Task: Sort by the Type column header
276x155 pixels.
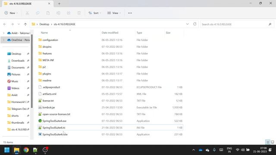Action: click(139, 33)
